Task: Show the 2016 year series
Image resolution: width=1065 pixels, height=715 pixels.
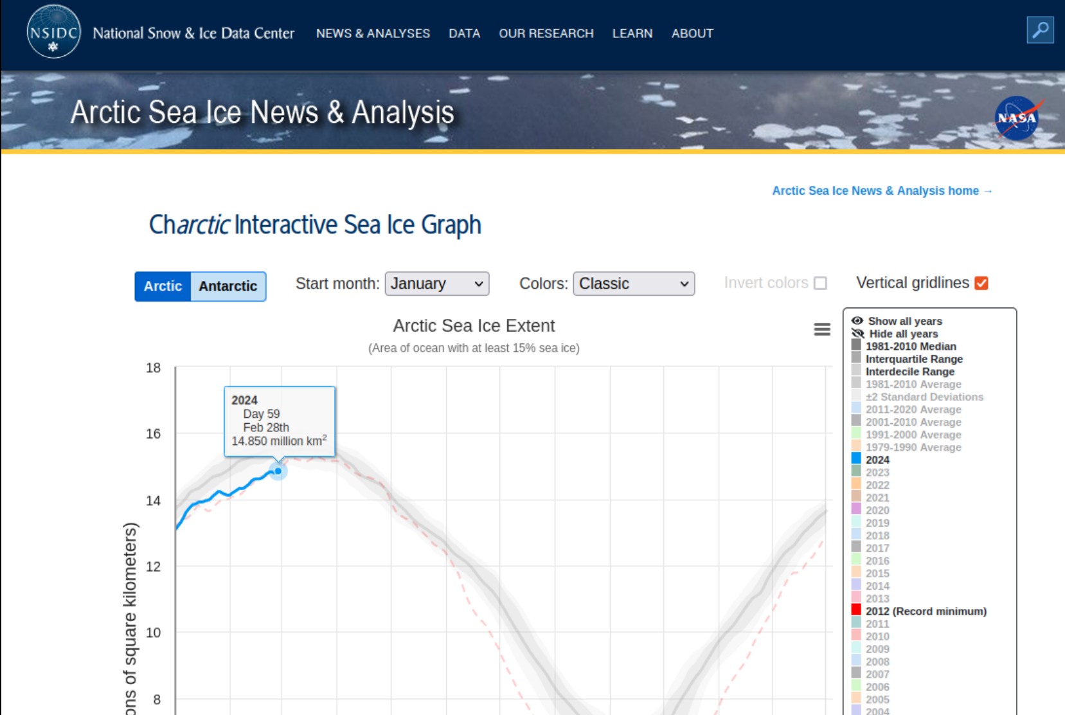Action: click(x=877, y=561)
